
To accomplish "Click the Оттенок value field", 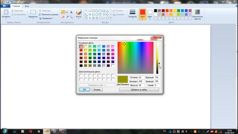I will point(141,77).
